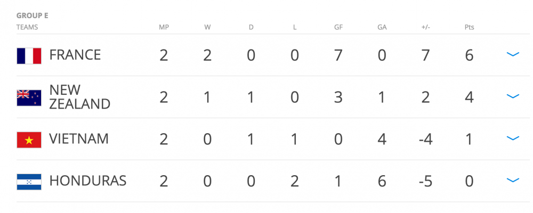Click the HONDURAS team name
Image resolution: width=533 pixels, height=213 pixels.
[x=87, y=181]
